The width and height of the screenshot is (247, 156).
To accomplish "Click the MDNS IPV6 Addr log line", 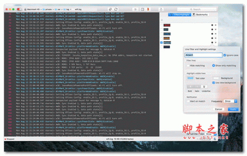I will click(x=67, y=61).
